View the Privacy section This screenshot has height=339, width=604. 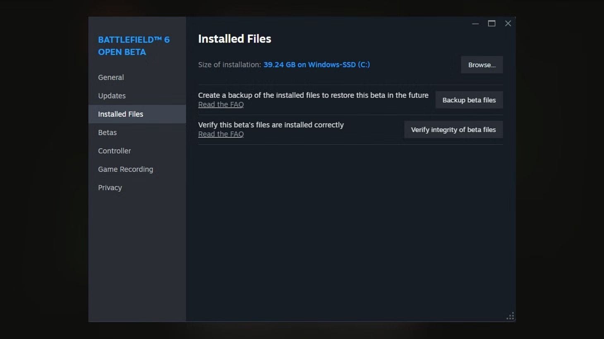tap(110, 187)
